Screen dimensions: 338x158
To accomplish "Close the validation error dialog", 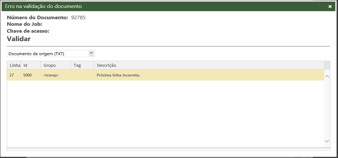I will coord(330,6).
